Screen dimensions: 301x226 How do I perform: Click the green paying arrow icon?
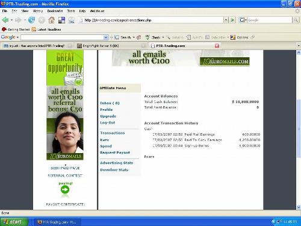65,189
